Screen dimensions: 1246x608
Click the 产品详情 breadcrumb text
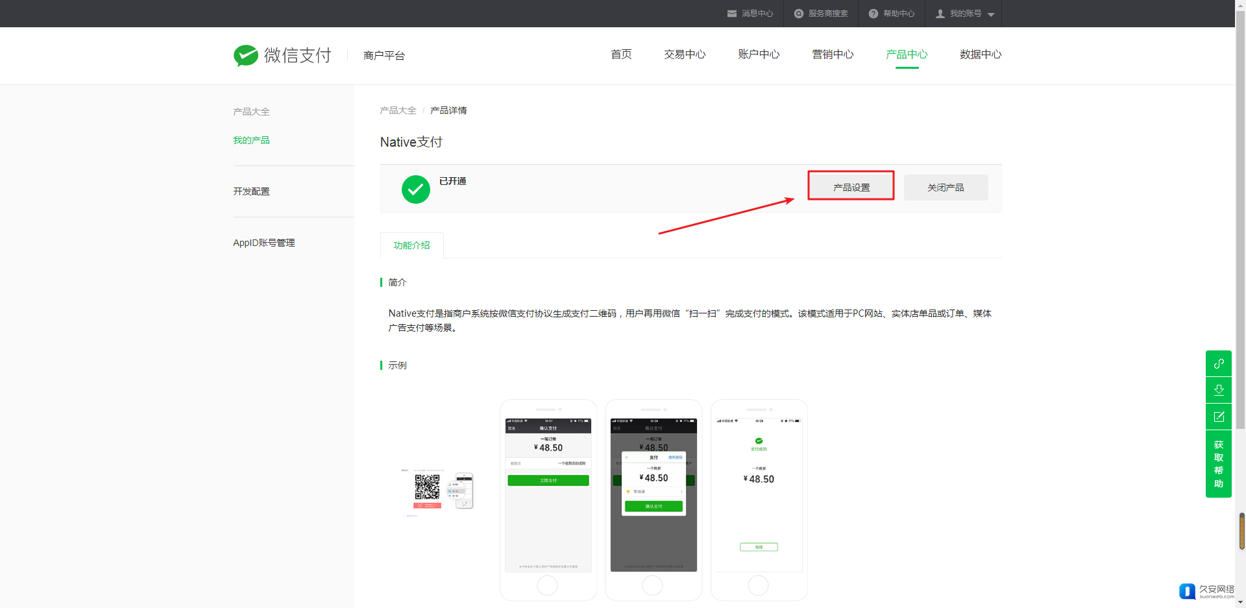coord(448,110)
